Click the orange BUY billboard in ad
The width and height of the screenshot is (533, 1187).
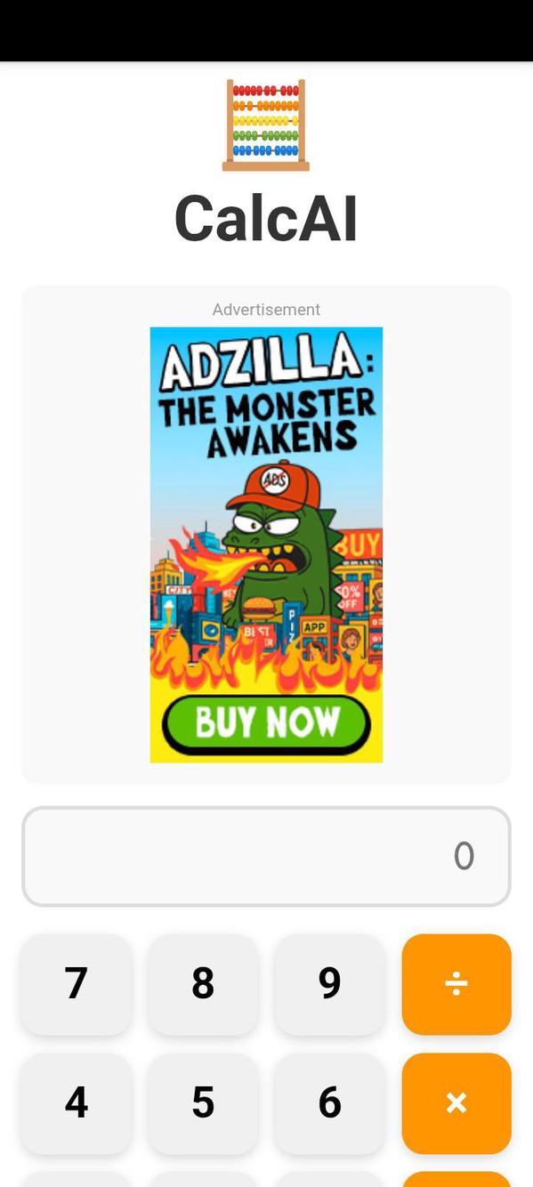pos(359,545)
